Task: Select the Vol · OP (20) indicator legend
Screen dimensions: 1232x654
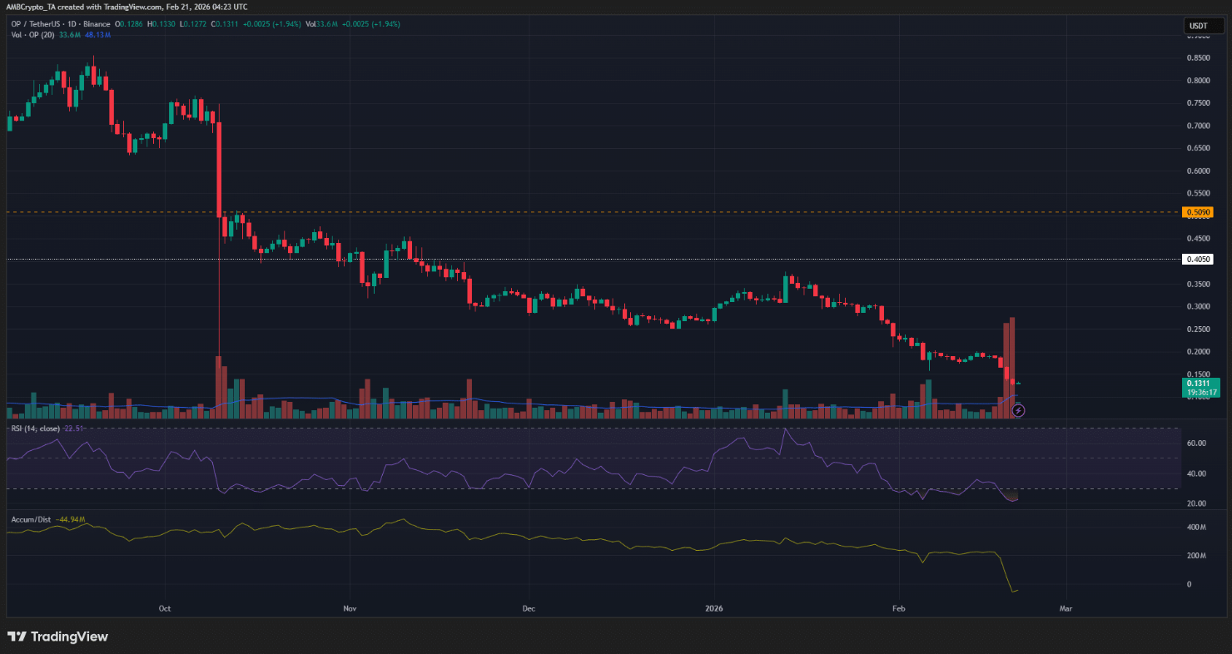Action: point(33,35)
